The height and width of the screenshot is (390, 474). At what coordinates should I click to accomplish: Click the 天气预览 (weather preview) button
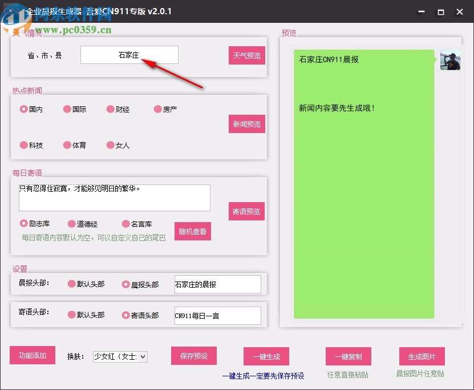(x=246, y=55)
